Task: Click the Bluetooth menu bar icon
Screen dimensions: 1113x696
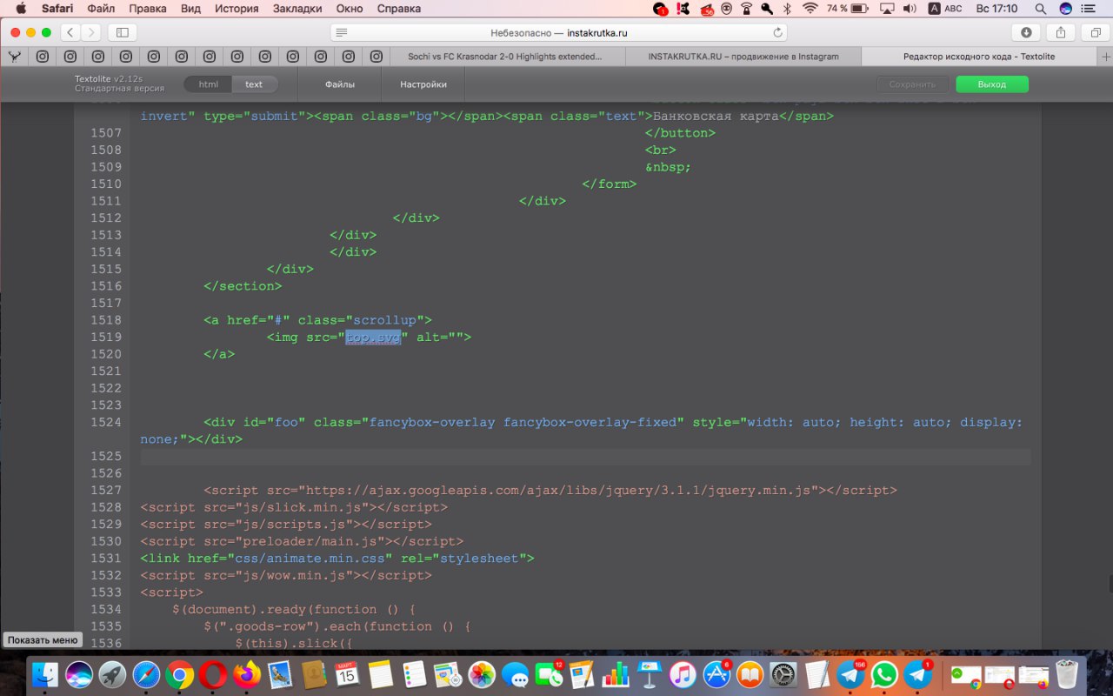Action: (x=788, y=9)
